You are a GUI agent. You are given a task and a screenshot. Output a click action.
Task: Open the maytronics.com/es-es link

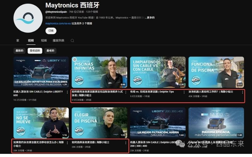[58, 23]
